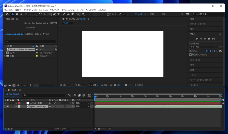This screenshot has width=228, height=134.
Task: Toggle the toggle mask and shape path visibility icon
Action: click(98, 85)
